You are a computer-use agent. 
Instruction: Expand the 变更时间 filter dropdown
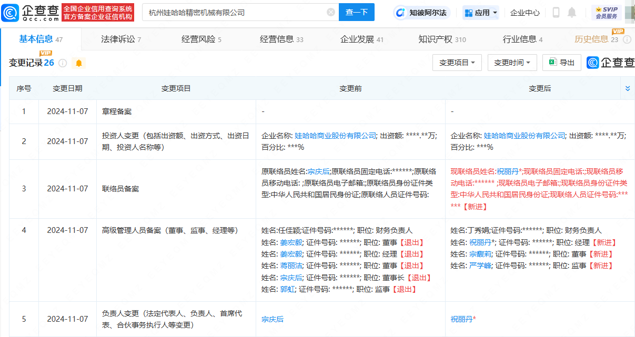coord(512,63)
